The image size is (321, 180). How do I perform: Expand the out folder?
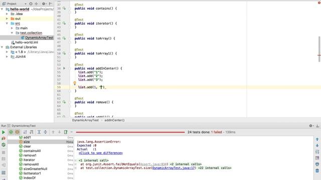(x=7, y=18)
